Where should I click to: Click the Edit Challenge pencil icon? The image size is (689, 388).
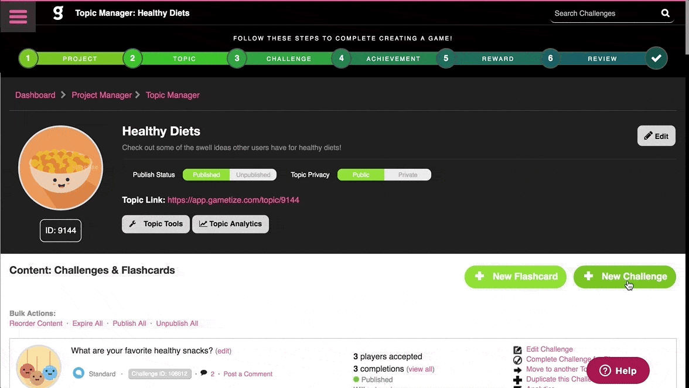click(x=518, y=350)
